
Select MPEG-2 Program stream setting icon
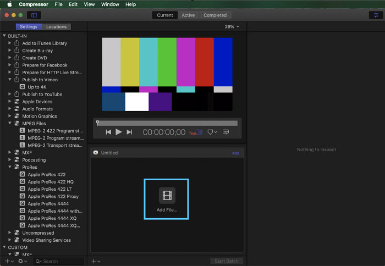point(23,138)
